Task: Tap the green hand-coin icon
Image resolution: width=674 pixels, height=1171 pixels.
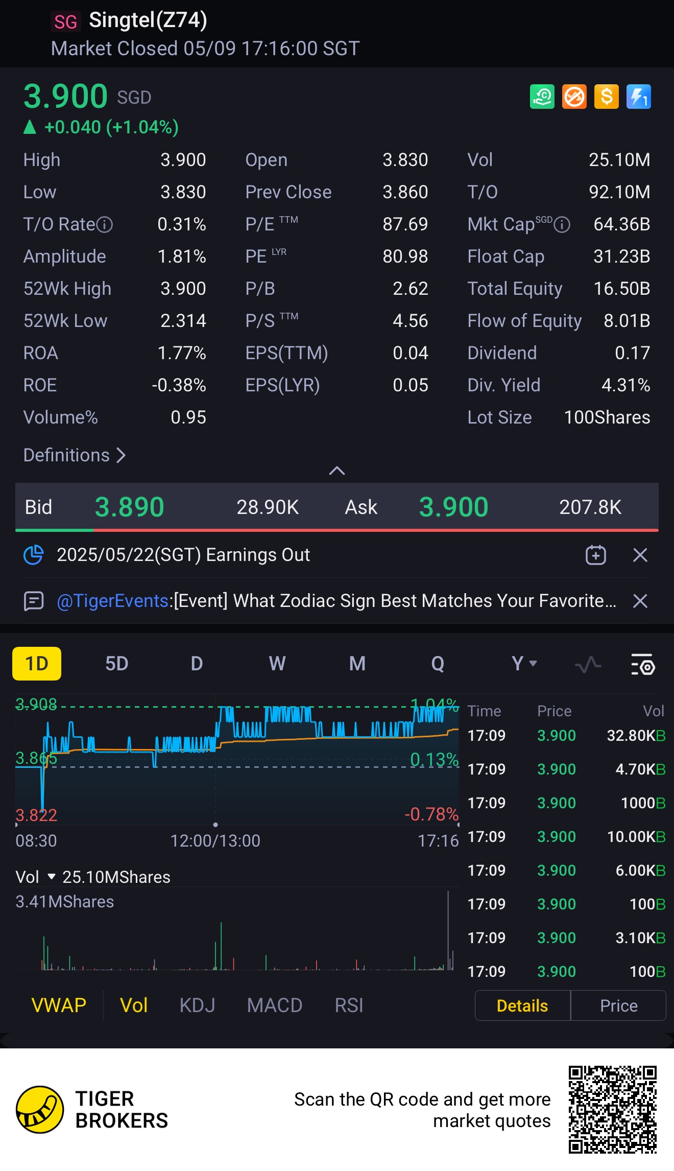Action: click(x=542, y=97)
